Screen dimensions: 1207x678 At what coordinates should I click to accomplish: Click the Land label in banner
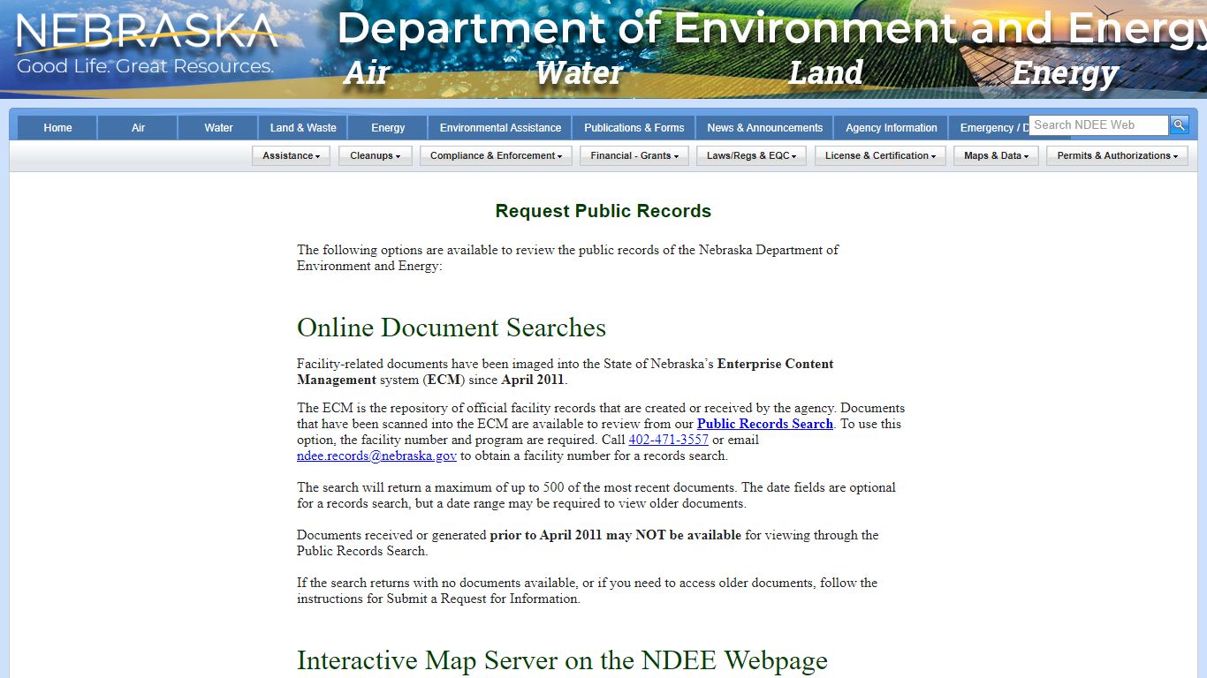coord(825,72)
